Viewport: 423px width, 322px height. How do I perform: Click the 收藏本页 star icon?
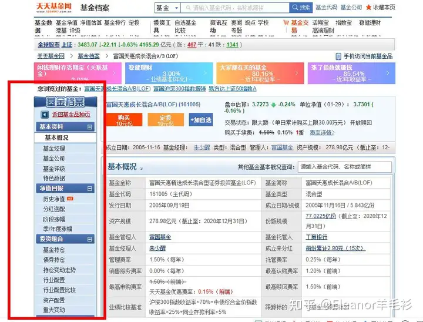[368, 8]
